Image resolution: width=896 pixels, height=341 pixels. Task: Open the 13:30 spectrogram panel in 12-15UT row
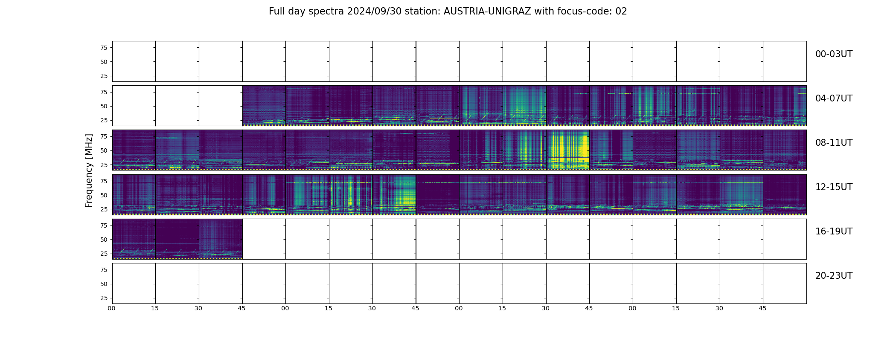point(394,194)
